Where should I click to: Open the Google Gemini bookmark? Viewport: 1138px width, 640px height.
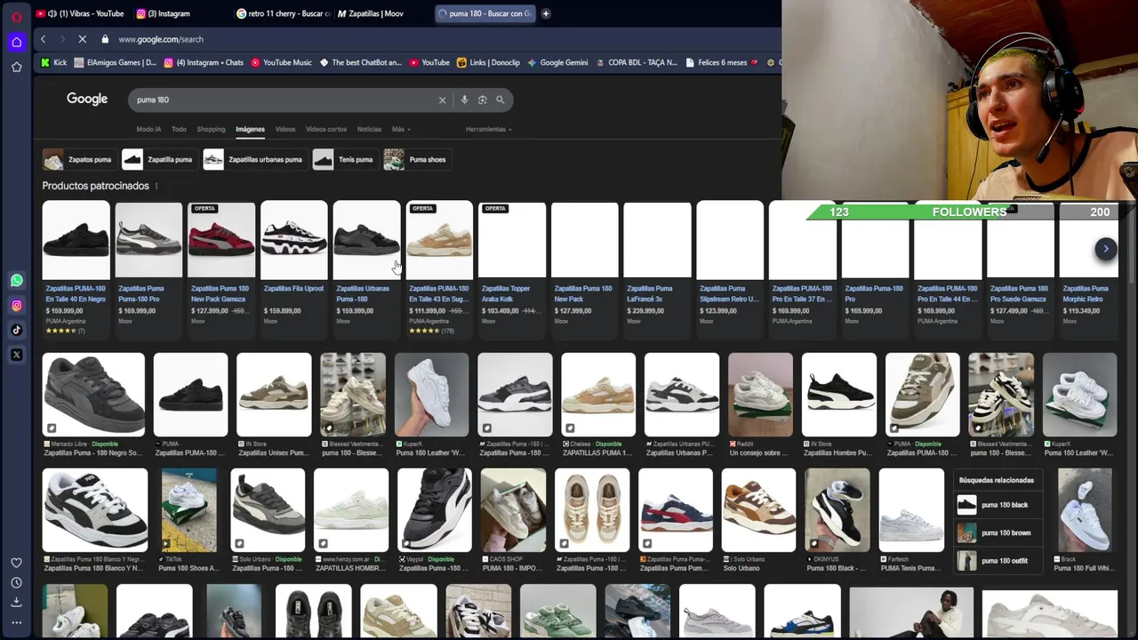pos(557,62)
